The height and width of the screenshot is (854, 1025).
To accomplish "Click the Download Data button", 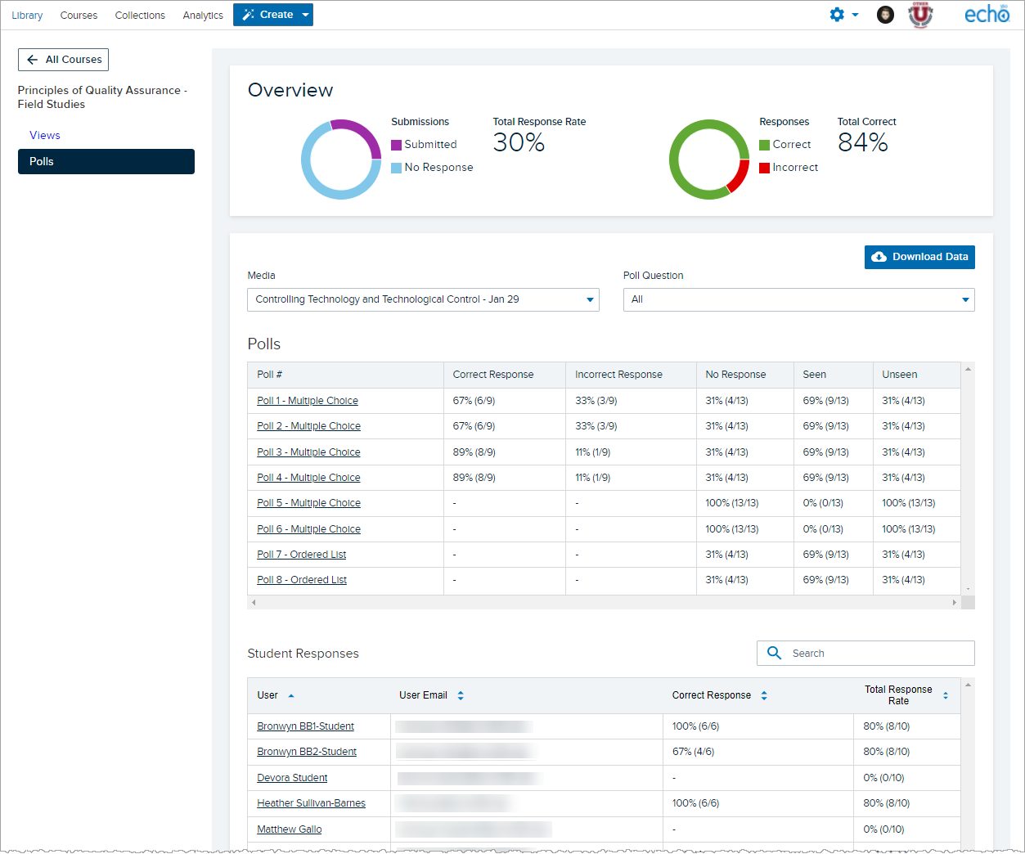I will click(x=919, y=257).
